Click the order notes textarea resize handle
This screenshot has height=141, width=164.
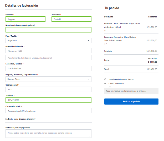90,137
